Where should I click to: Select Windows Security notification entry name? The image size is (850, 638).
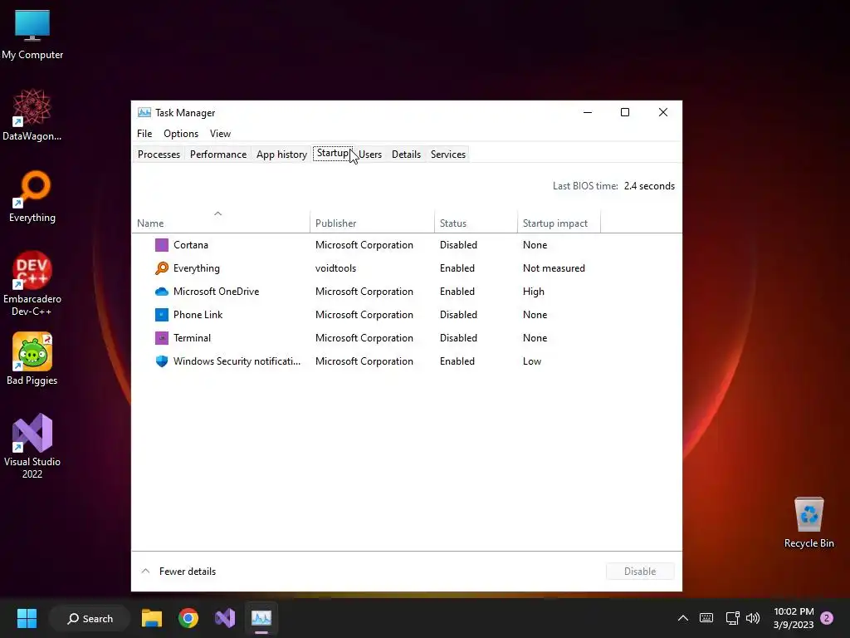pyautogui.click(x=237, y=361)
